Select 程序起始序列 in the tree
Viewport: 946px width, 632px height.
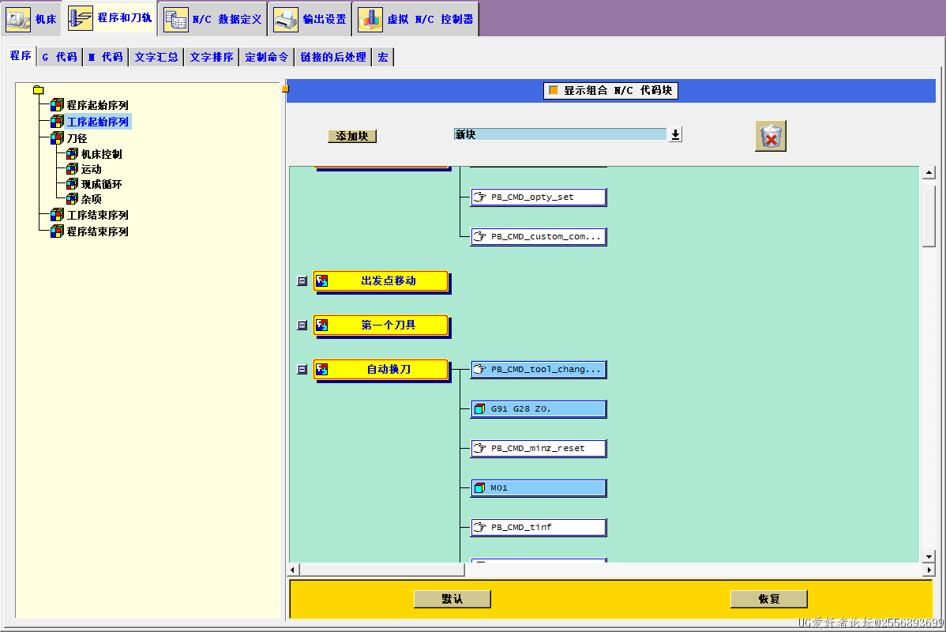tap(97, 105)
